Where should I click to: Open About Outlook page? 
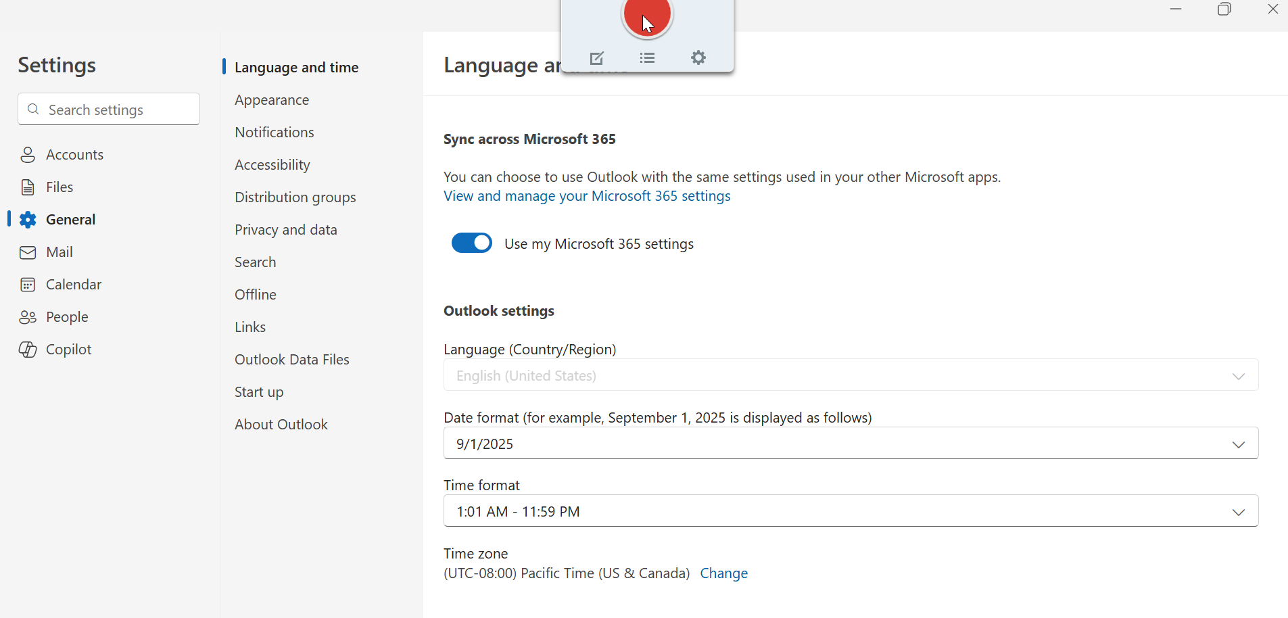(281, 425)
